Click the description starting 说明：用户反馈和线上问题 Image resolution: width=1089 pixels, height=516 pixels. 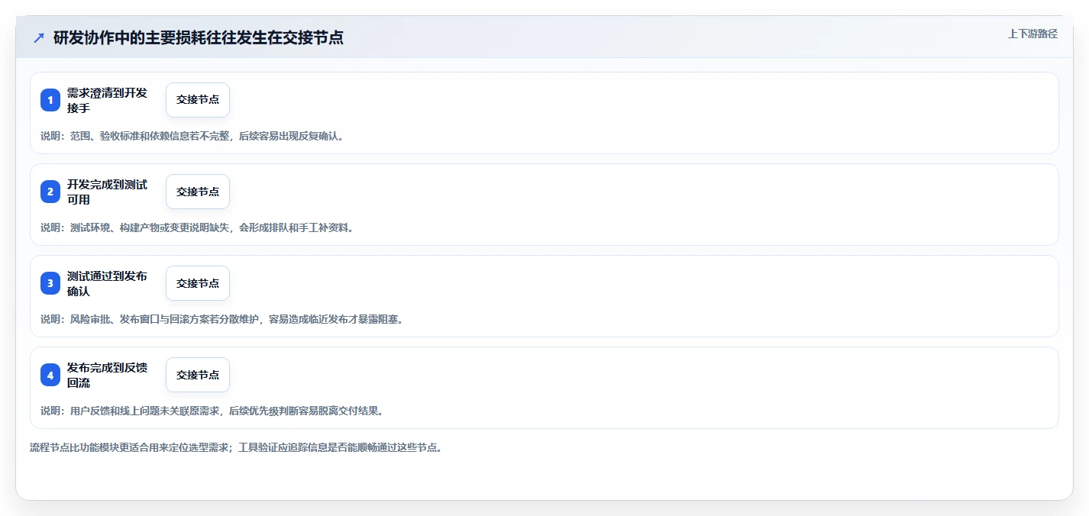coord(212,411)
